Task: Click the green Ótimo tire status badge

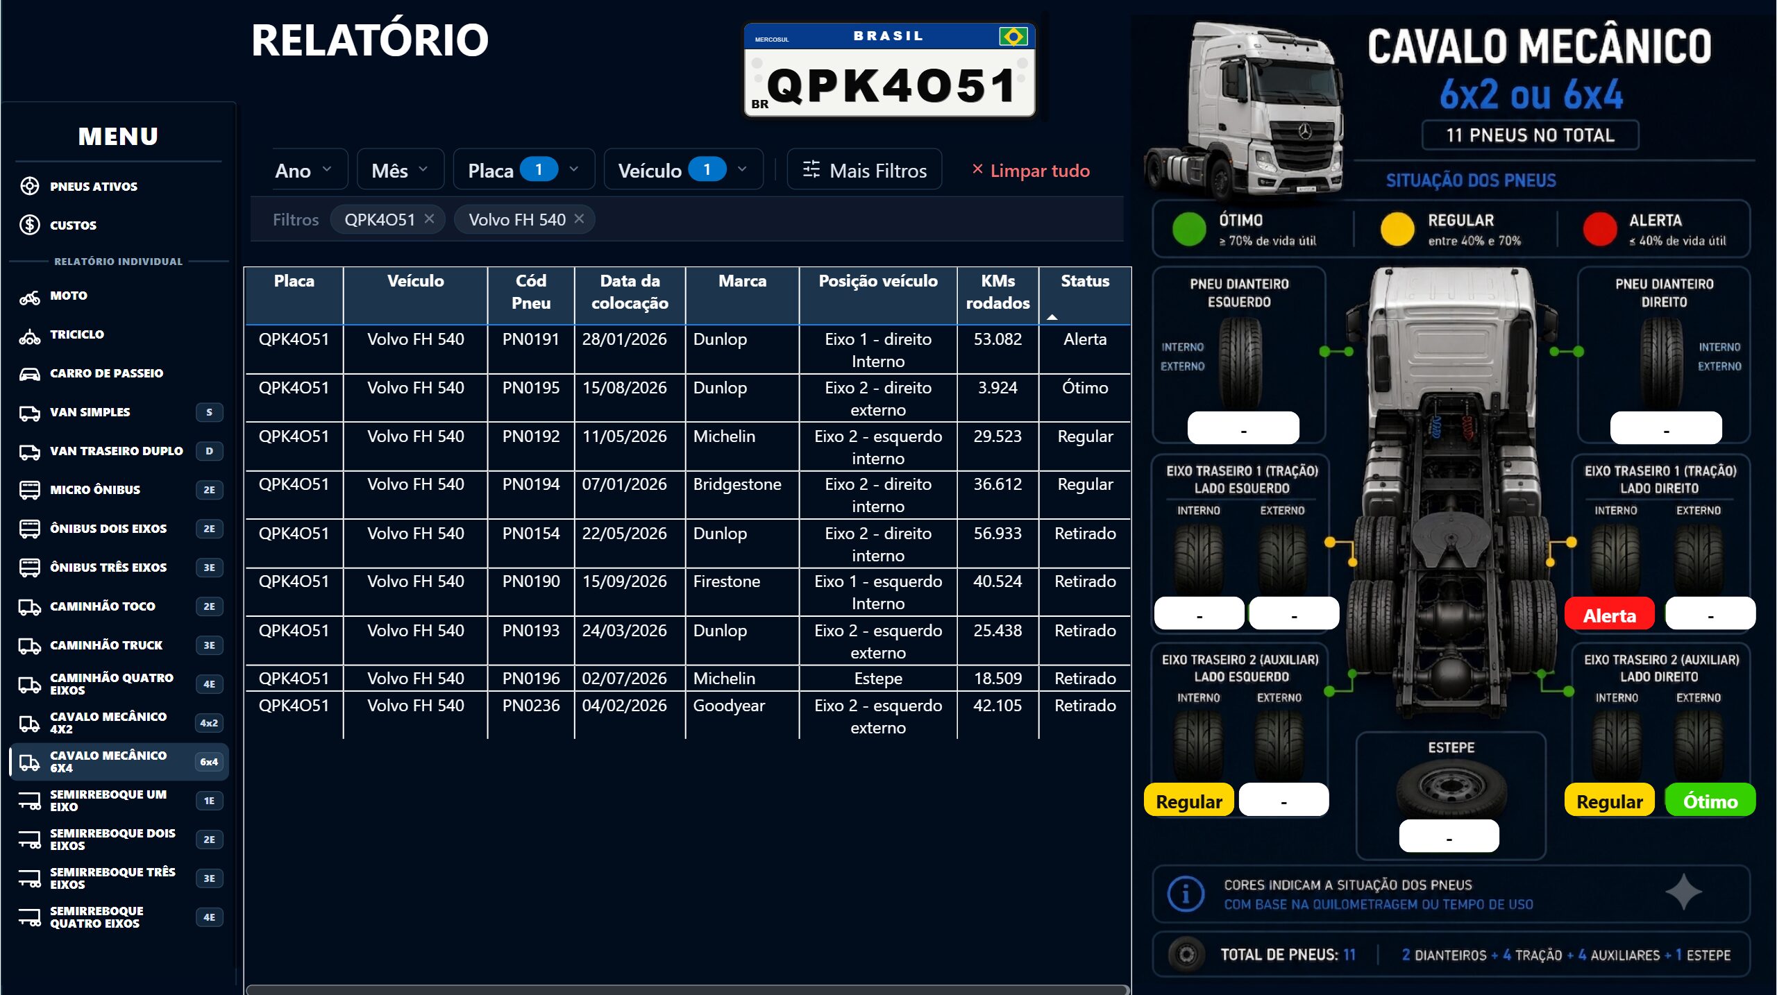Action: (x=1710, y=801)
